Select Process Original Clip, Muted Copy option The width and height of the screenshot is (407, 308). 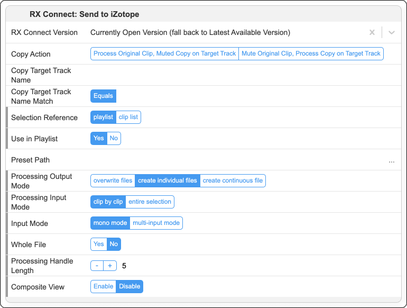pos(164,53)
